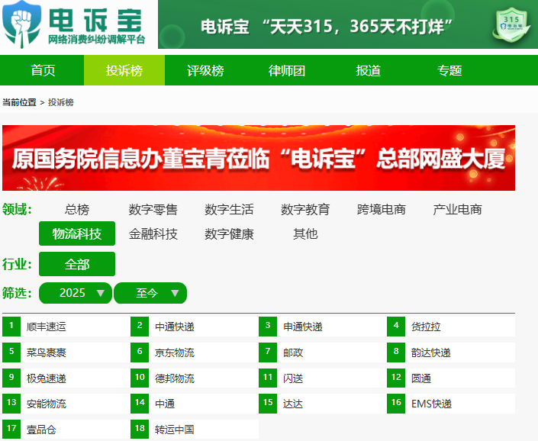Image resolution: width=538 pixels, height=441 pixels.
Task: Choose the 数字教育 domain
Action: [x=305, y=209]
